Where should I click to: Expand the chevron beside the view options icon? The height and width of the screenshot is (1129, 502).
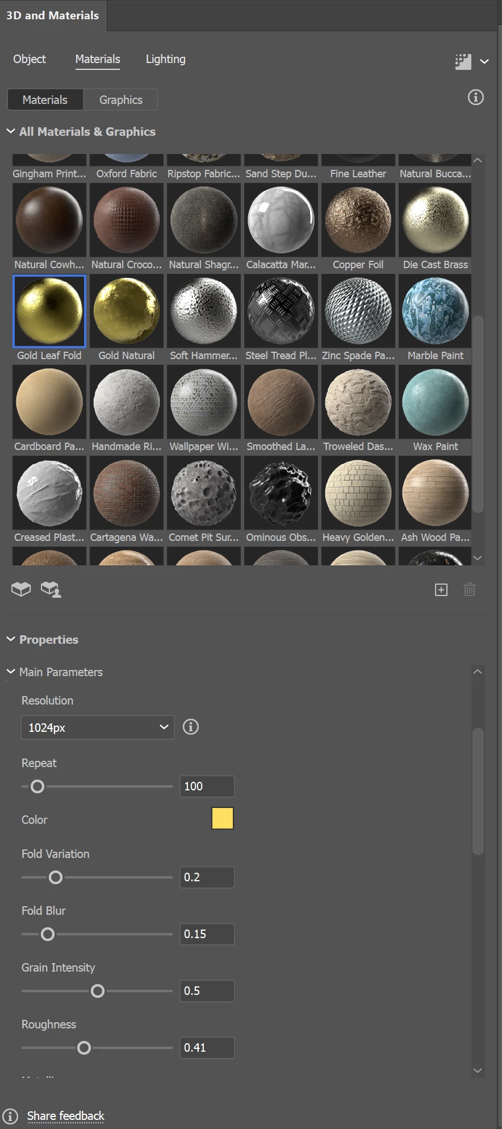click(x=484, y=61)
